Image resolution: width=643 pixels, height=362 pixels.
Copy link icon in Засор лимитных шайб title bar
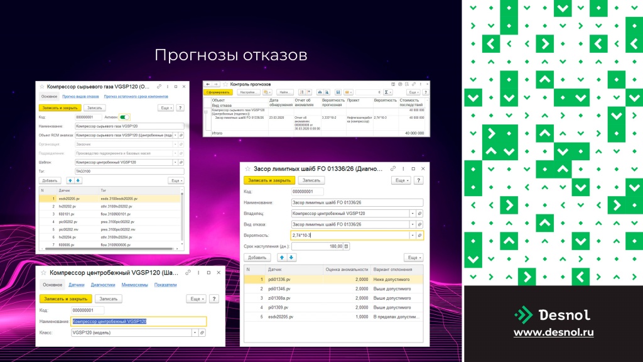click(x=393, y=168)
